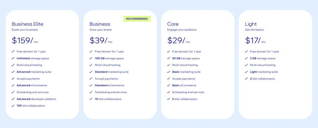This screenshot has width=318, height=128.
Task: Click checkmark beside 2 GB storage space
Action: [246, 58]
